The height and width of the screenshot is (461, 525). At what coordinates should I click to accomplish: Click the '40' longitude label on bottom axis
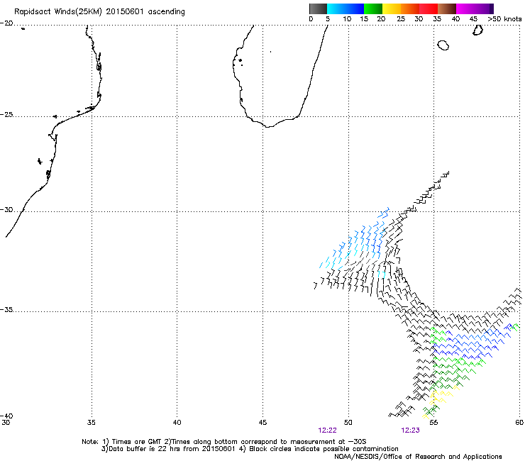177,423
